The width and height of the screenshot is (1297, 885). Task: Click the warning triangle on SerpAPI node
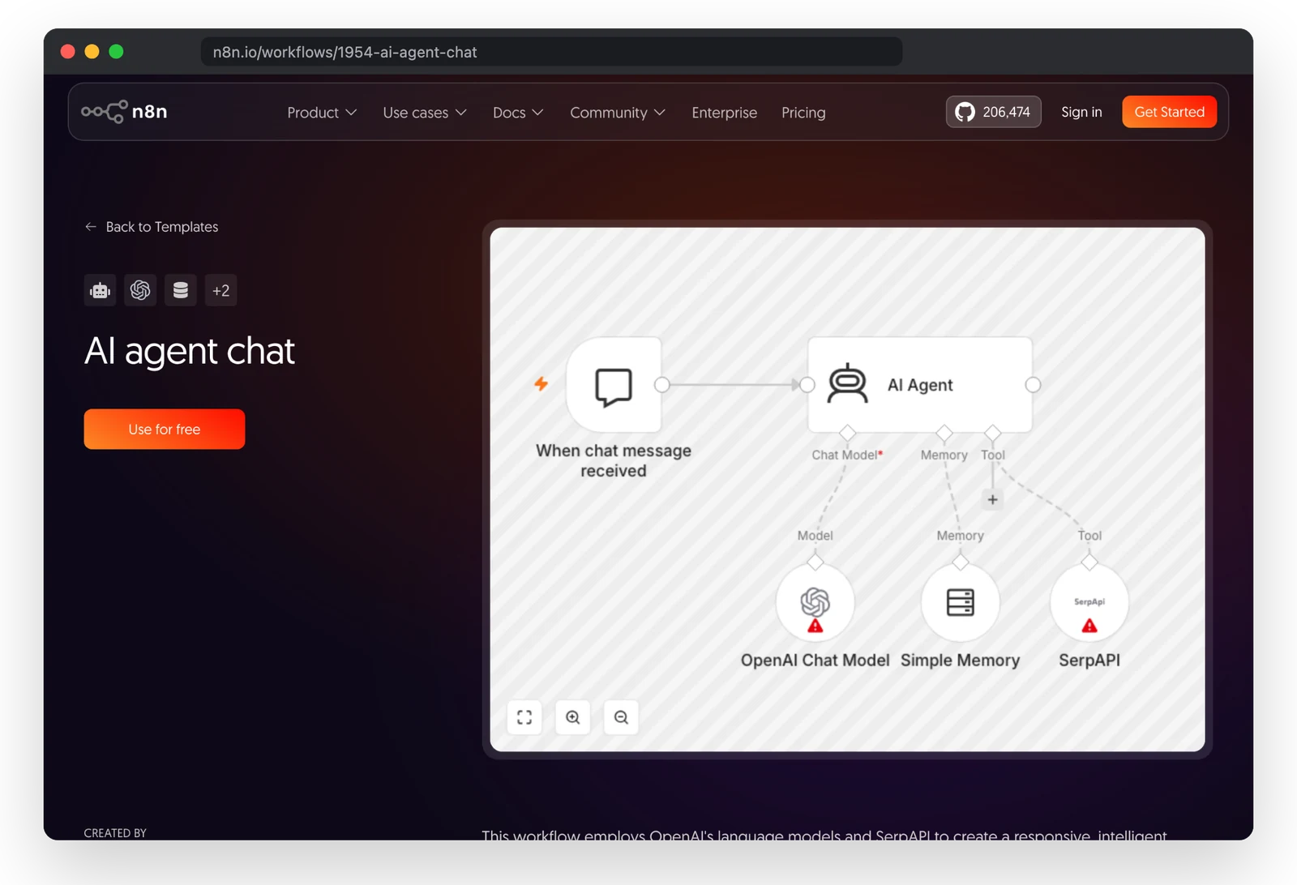(x=1089, y=626)
